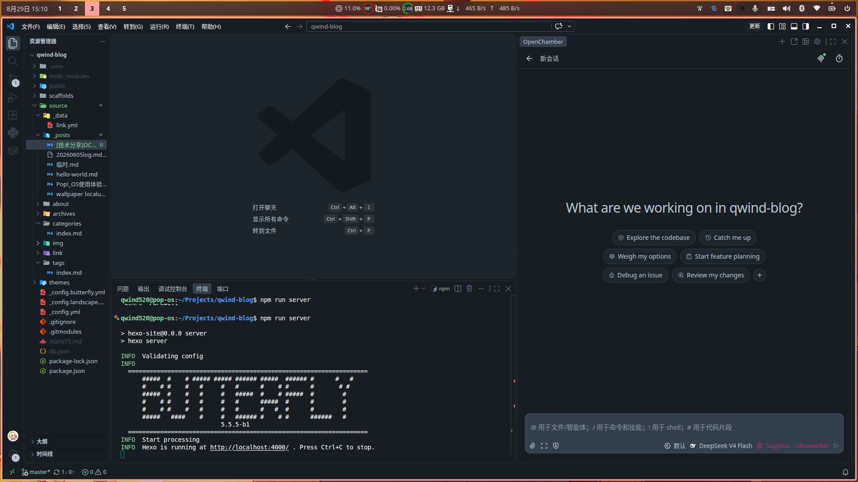Click the paperclip status icon in OpenChamber header
858x482 pixels.
point(821,58)
